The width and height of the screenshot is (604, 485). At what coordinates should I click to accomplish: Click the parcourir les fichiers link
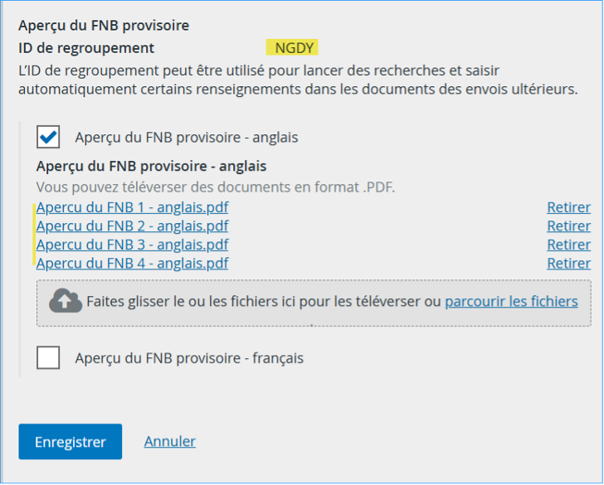point(512,302)
